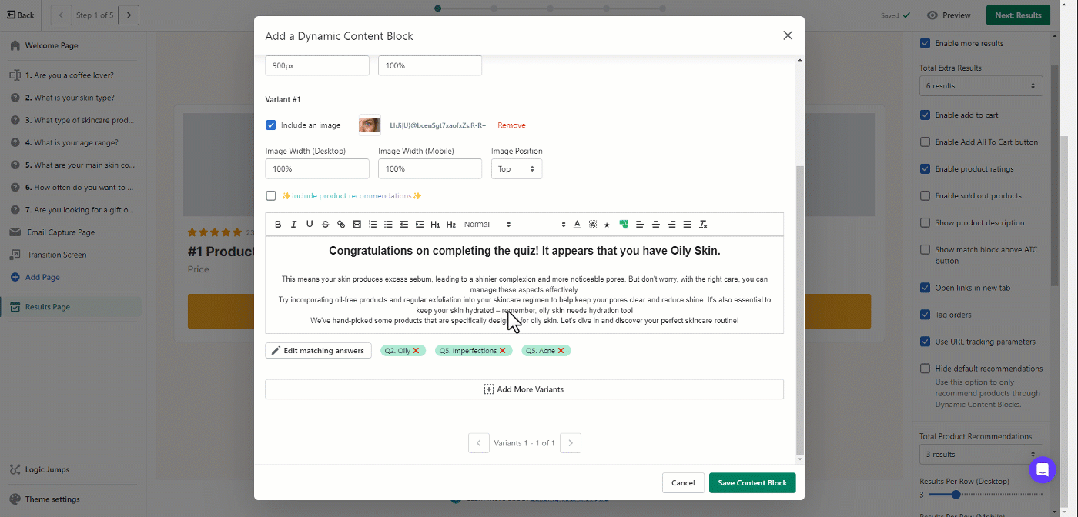Uncheck Include an image

coord(271,125)
